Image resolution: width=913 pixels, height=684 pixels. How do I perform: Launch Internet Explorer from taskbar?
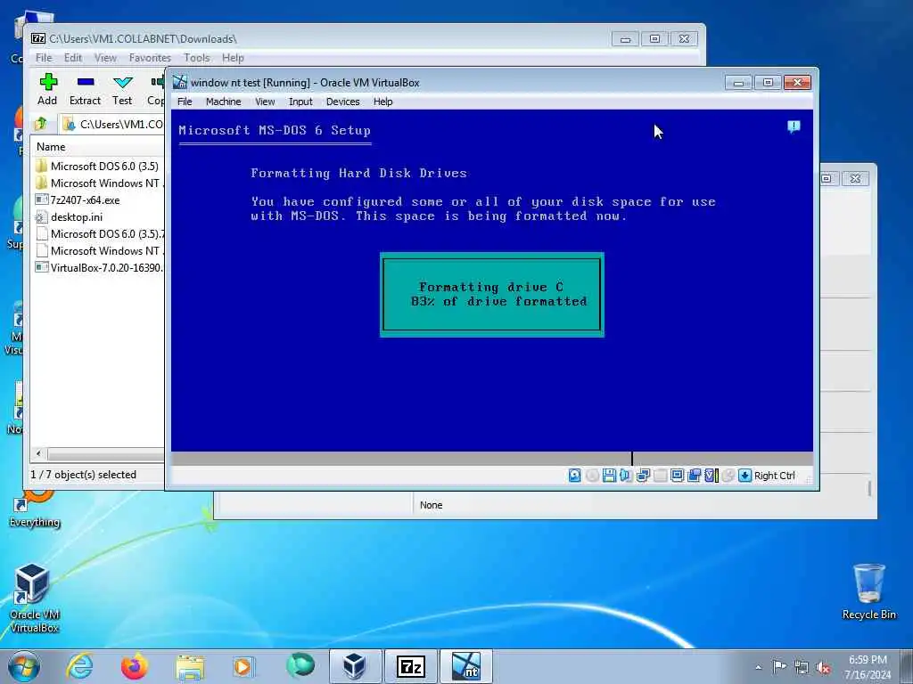tap(79, 666)
